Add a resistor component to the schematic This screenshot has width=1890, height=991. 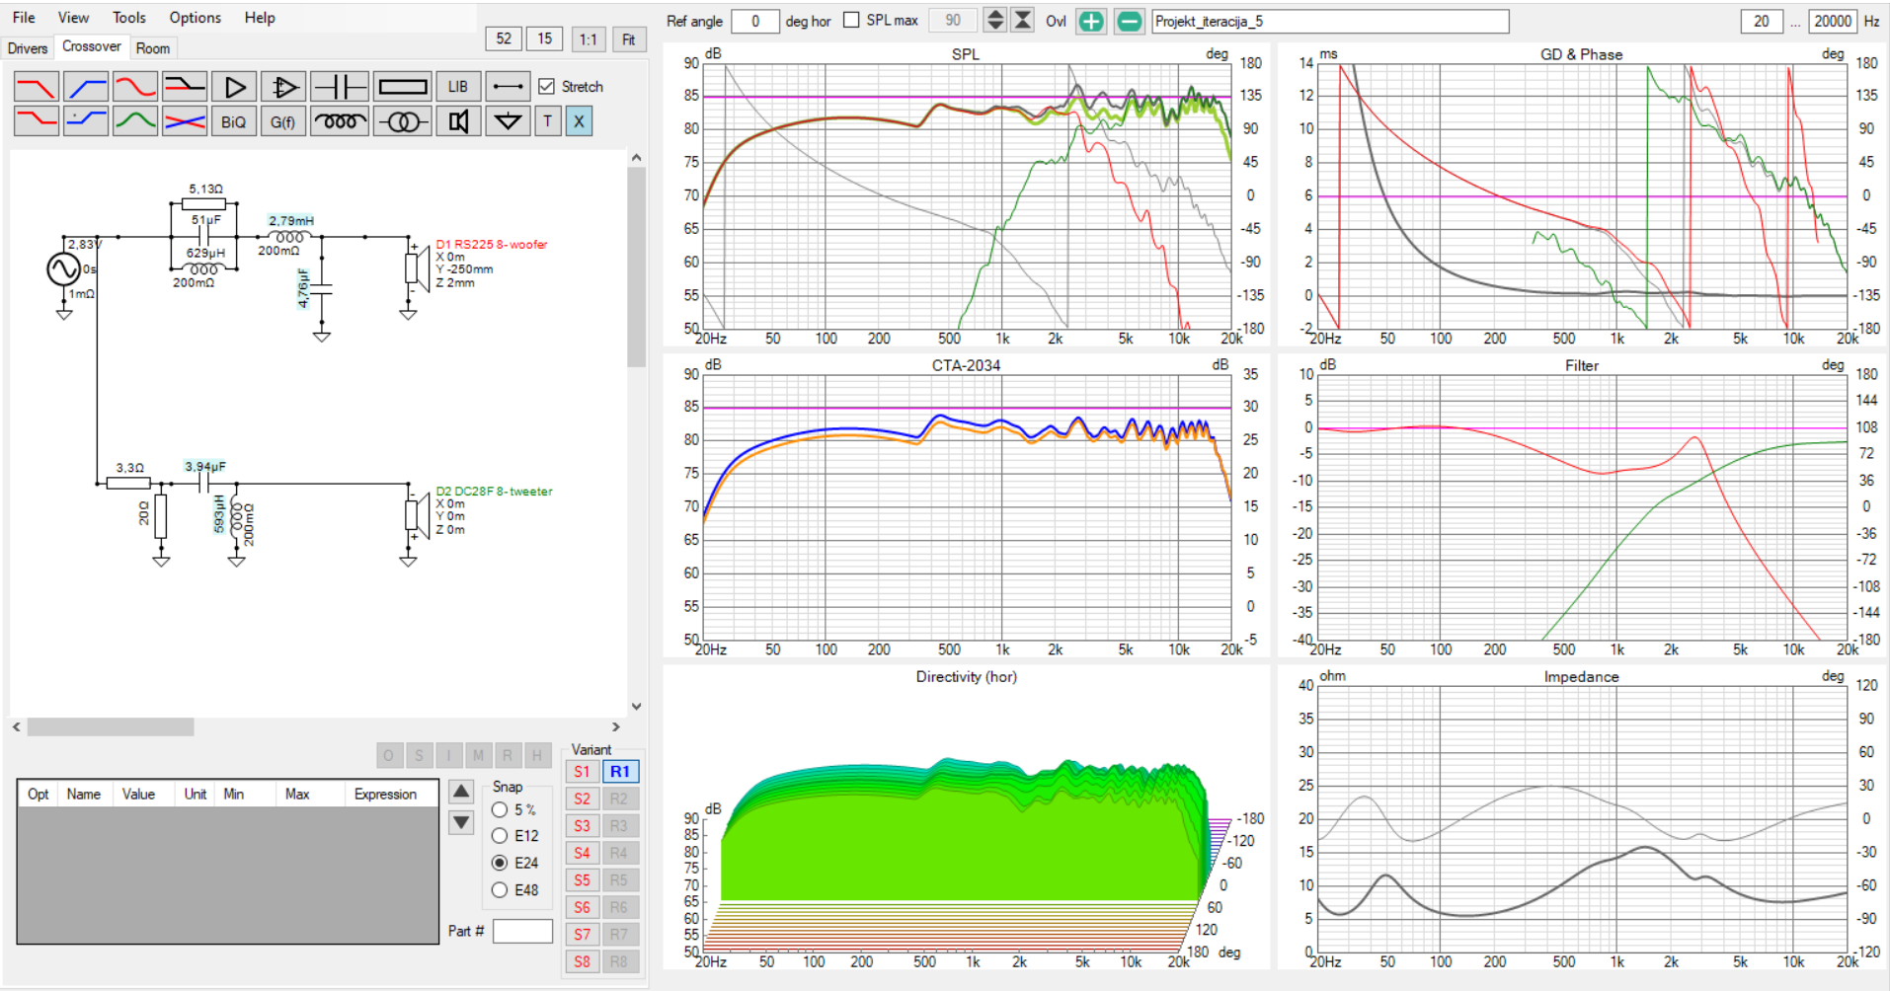403,87
